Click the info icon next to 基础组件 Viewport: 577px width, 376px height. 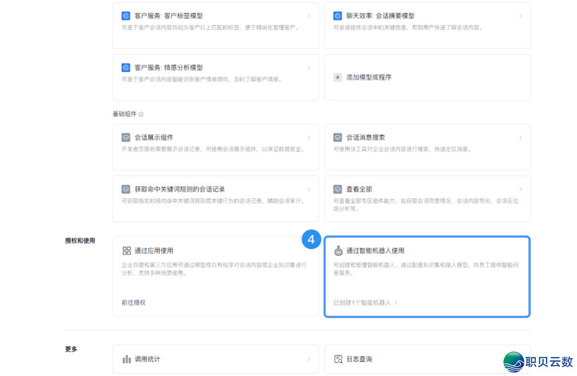point(141,114)
